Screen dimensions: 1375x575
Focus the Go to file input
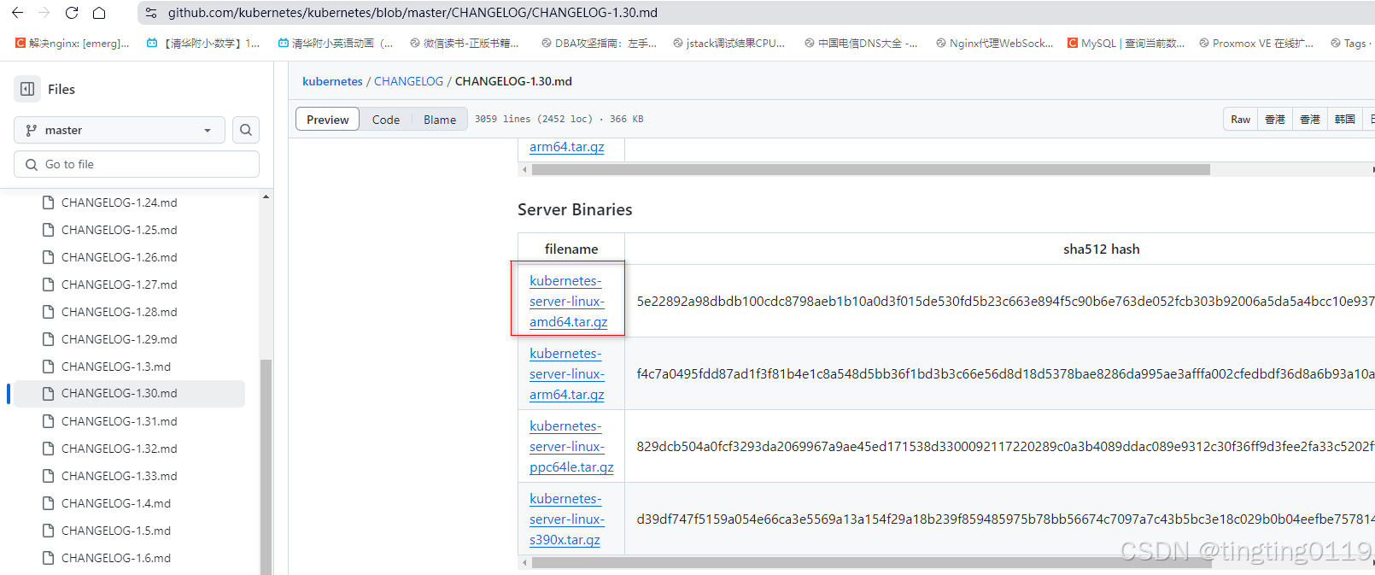click(137, 164)
